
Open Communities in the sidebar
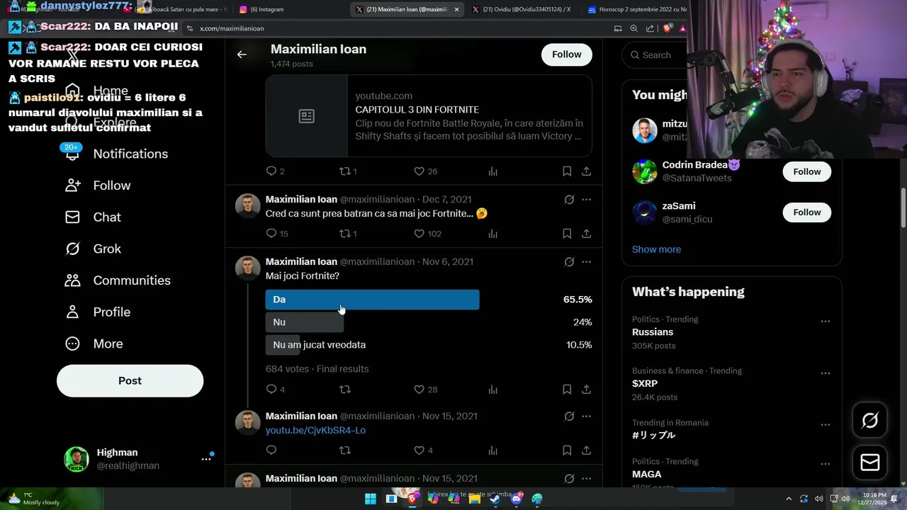(x=118, y=280)
